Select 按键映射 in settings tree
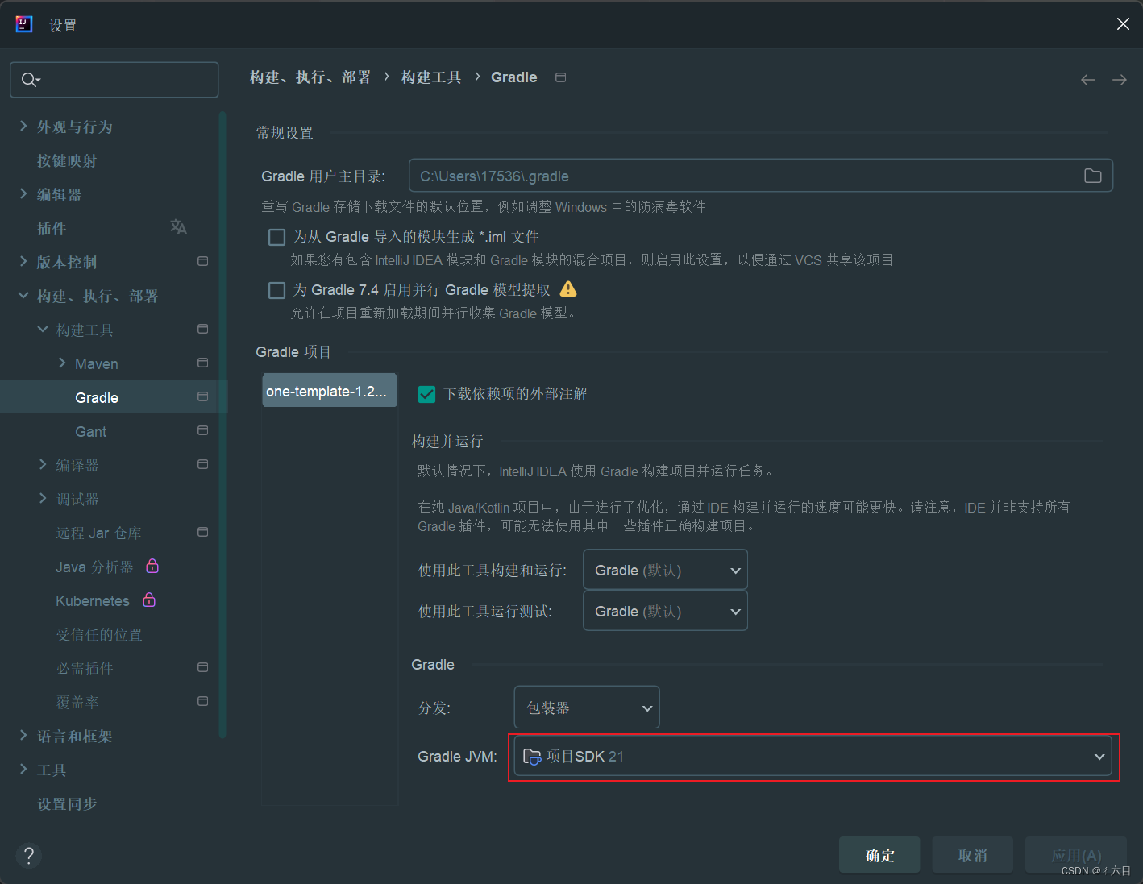The width and height of the screenshot is (1143, 884). [67, 160]
